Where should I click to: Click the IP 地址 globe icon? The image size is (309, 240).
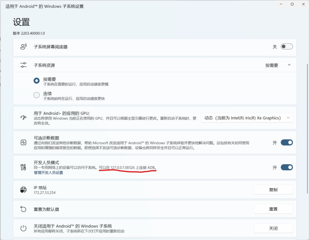(x=23, y=190)
